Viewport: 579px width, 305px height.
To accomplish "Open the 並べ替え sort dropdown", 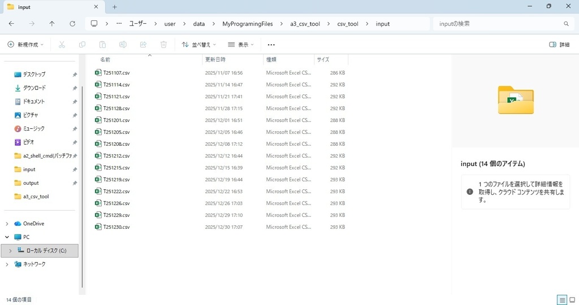I will pos(198,45).
